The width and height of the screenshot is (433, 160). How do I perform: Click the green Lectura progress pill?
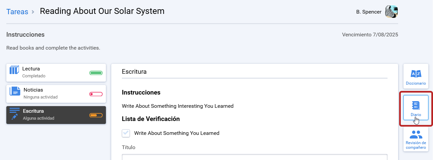96,73
